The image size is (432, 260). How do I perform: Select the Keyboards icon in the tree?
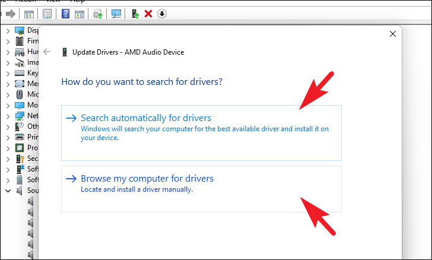(20, 73)
